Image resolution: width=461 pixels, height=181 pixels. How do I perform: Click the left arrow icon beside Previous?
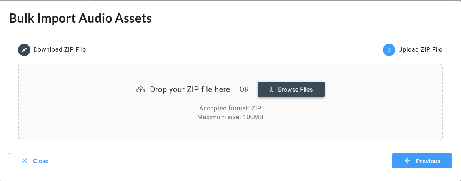[408, 161]
